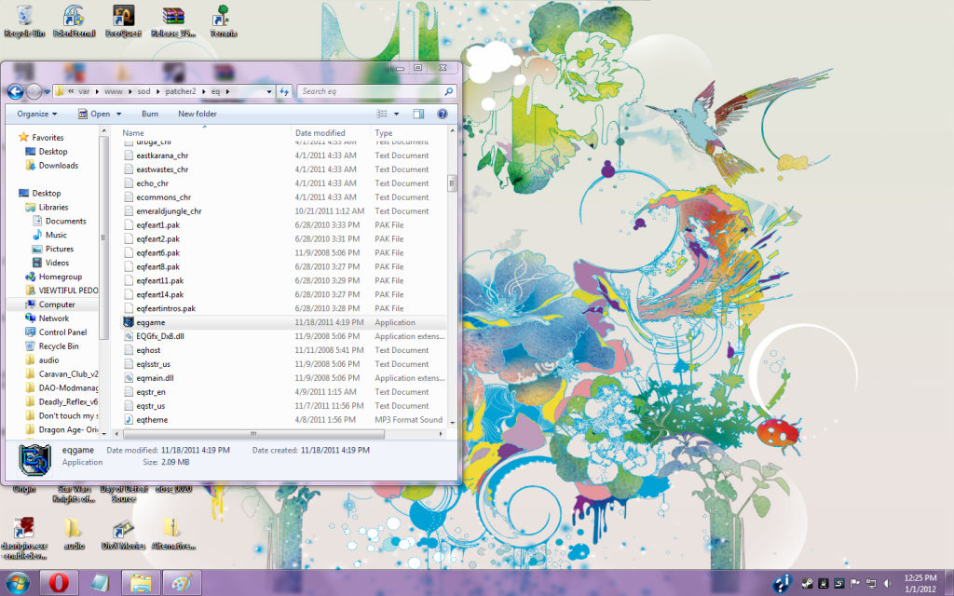This screenshot has height=596, width=954.
Task: Open Windows Explorer taskbar button
Action: [x=141, y=583]
